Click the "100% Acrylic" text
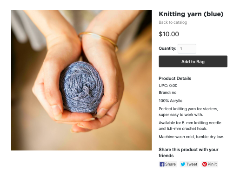 pos(170,101)
